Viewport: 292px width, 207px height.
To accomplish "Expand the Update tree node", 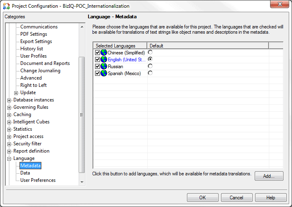I will (16, 93).
